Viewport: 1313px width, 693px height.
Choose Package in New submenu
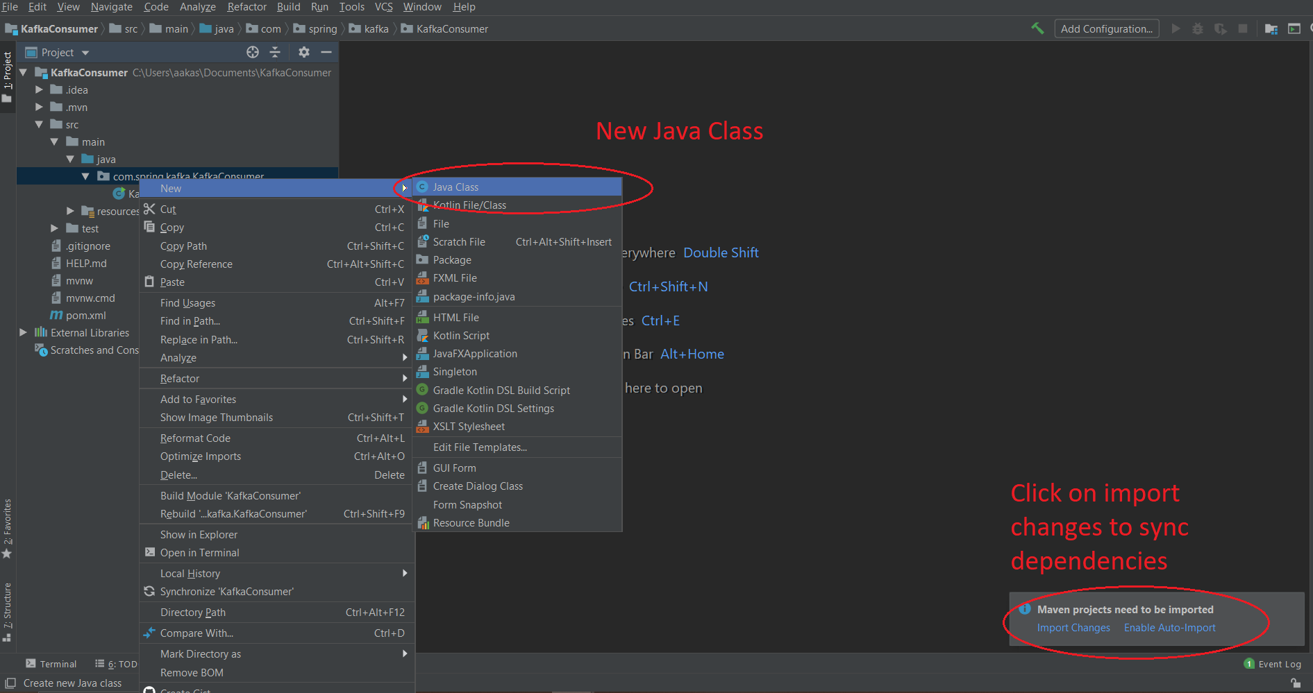click(452, 260)
